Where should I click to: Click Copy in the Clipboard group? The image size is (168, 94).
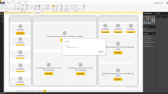click(6, 7)
